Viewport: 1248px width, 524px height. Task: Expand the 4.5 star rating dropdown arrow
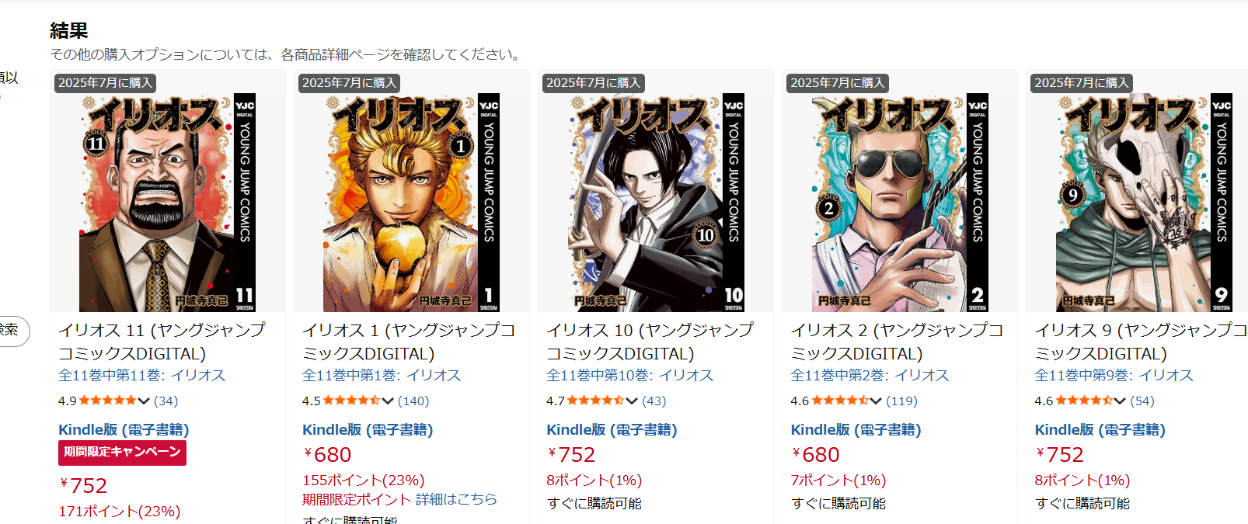point(388,401)
